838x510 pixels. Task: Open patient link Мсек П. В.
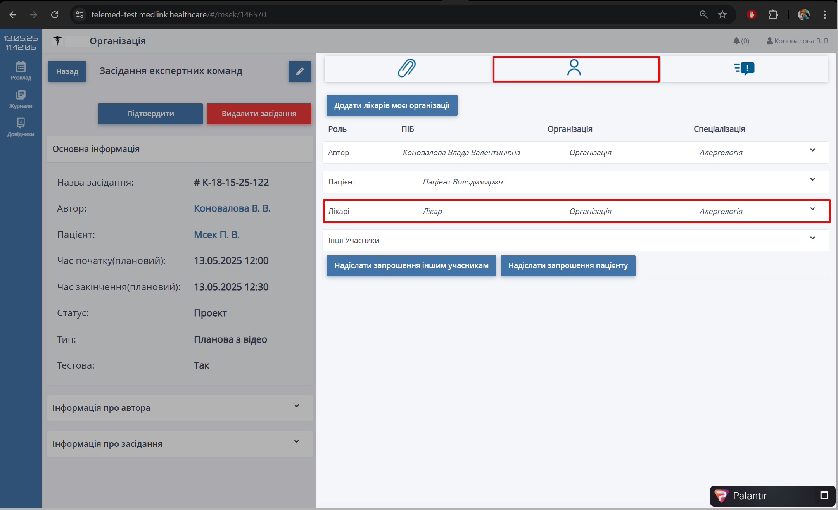click(216, 234)
